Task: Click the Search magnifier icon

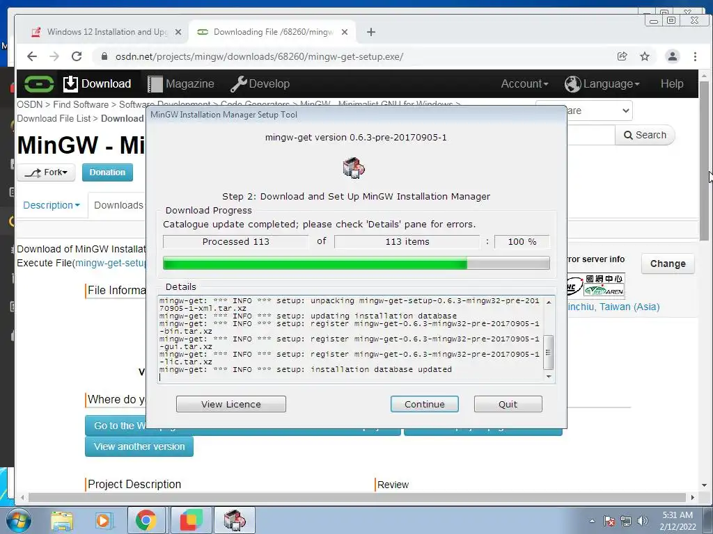Action: click(628, 136)
